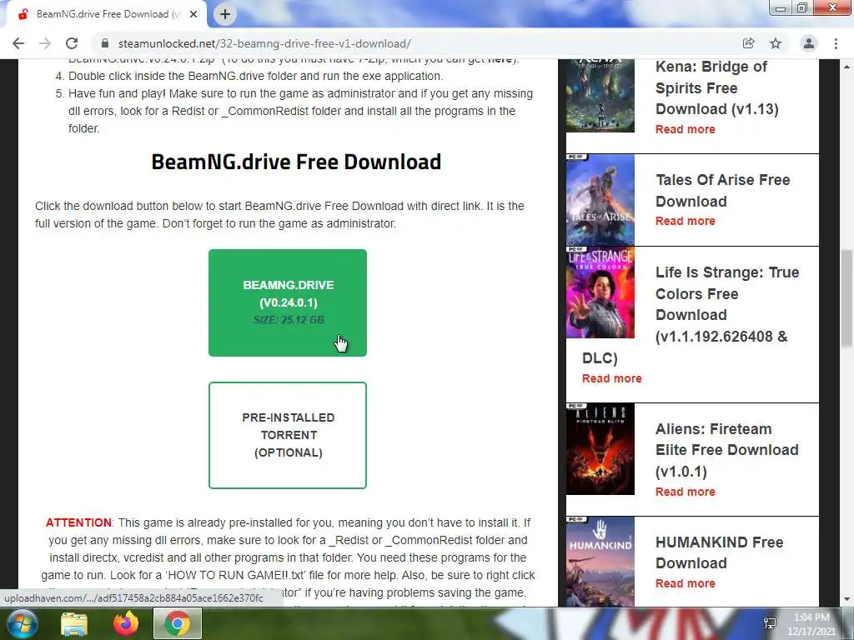This screenshot has width=854, height=640.
Task: Click Read more under HUMANKIND
Action: (686, 583)
